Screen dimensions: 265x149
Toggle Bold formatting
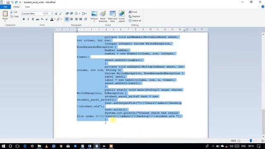click(24, 19)
